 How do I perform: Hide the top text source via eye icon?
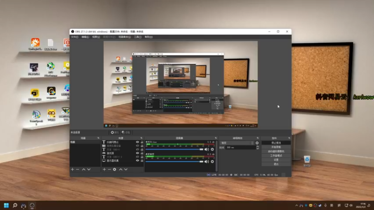coord(137,142)
